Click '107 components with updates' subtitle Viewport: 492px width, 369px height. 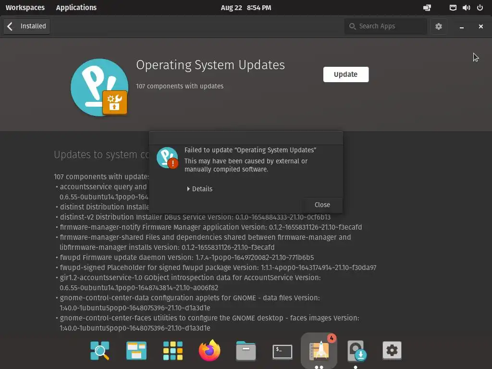180,86
